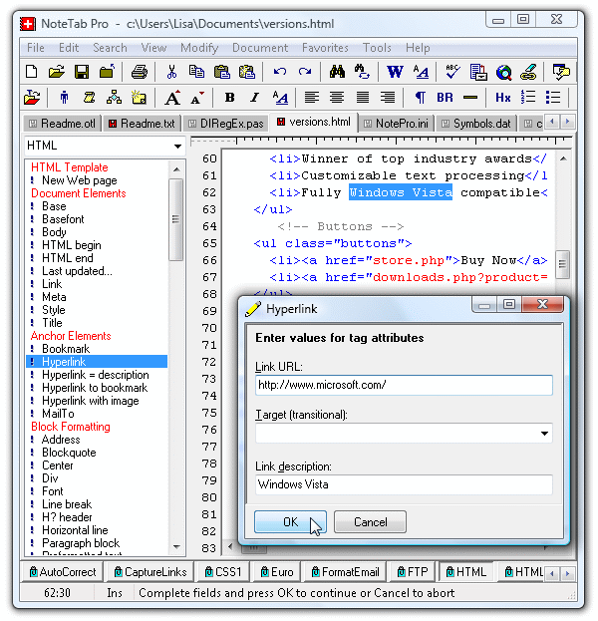This screenshot has height=621, width=598.
Task: Insert horizontal rule with the line icon
Action: pyautogui.click(x=470, y=98)
